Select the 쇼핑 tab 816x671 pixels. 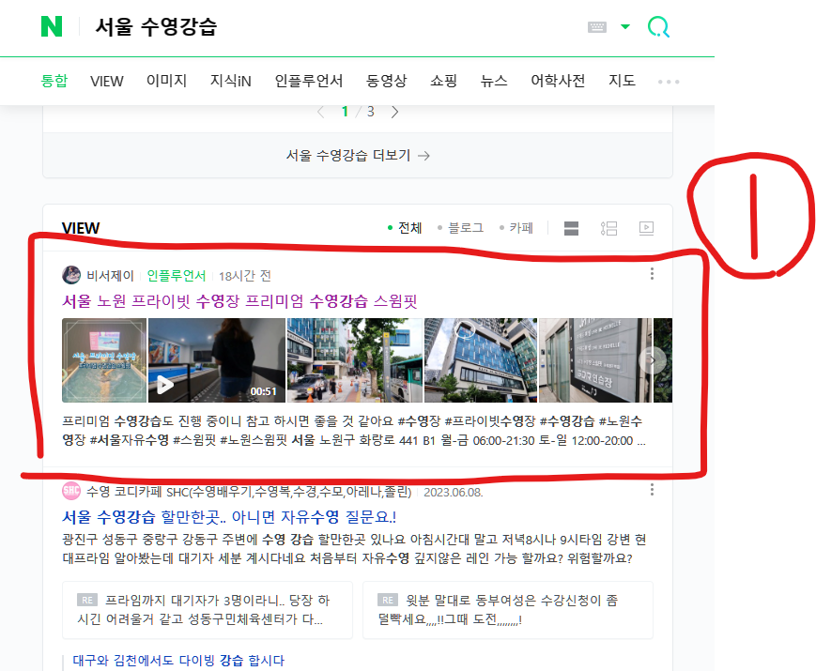point(443,81)
